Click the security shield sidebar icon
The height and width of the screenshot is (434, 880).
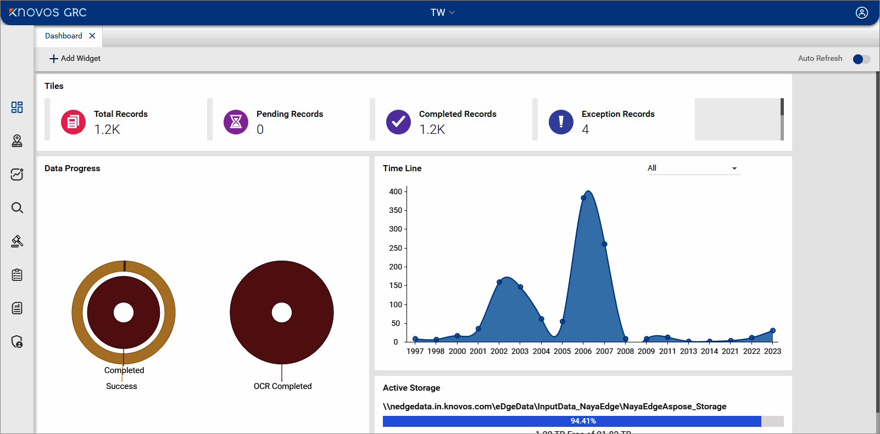point(17,342)
